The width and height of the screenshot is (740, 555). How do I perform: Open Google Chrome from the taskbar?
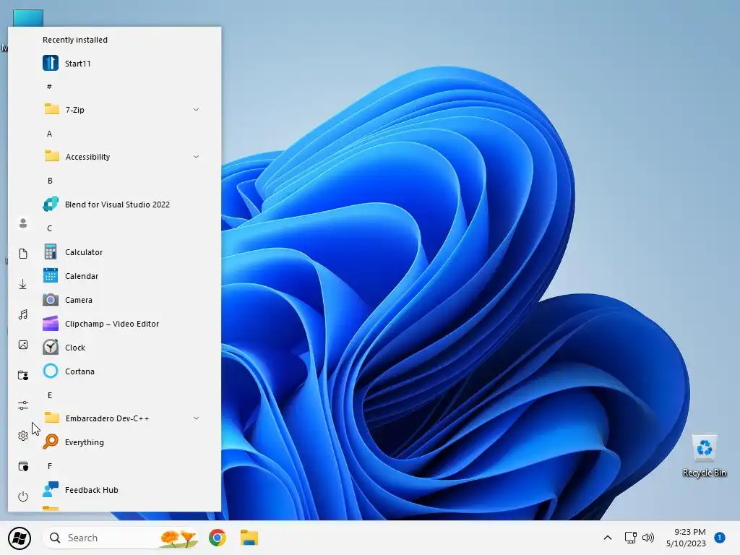(x=218, y=538)
